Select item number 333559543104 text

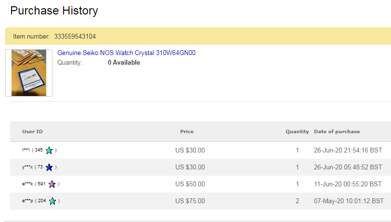click(74, 36)
